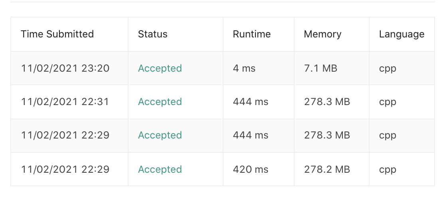Open the Accepted submission in the third row

tap(160, 135)
